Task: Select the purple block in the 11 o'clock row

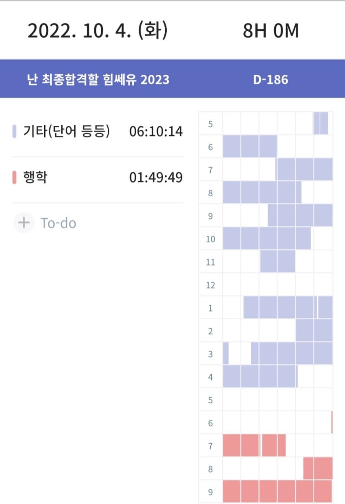Action: pyautogui.click(x=277, y=262)
